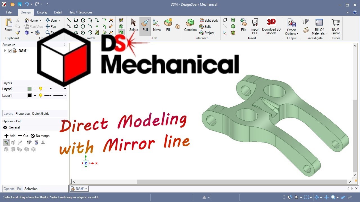Select the Line sketch tool

pyautogui.click(x=69, y=20)
